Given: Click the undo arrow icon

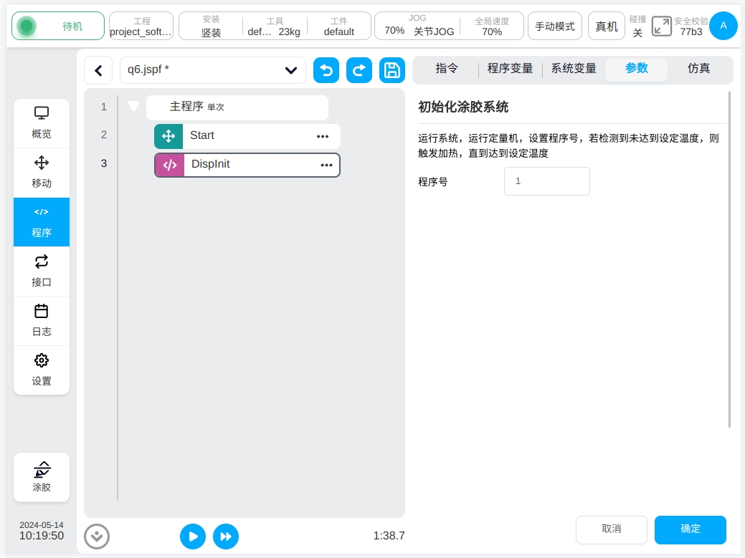Looking at the screenshot, I should point(326,70).
